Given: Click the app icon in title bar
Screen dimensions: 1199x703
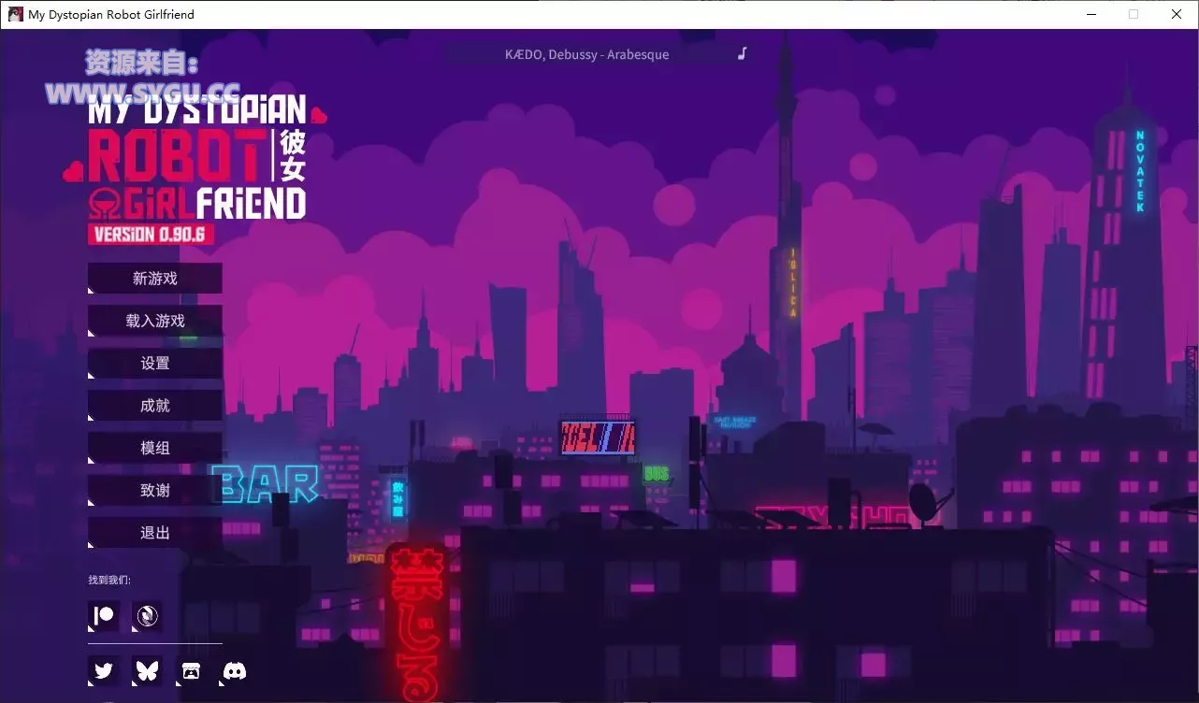Looking at the screenshot, I should [x=15, y=14].
